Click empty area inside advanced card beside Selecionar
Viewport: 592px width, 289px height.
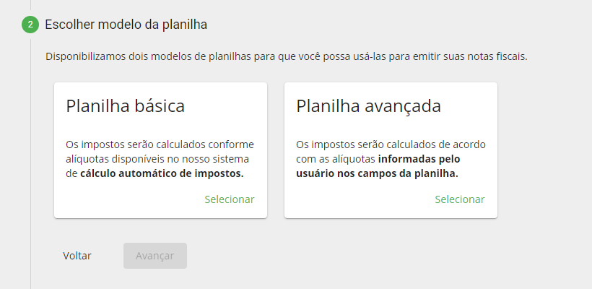(x=354, y=199)
